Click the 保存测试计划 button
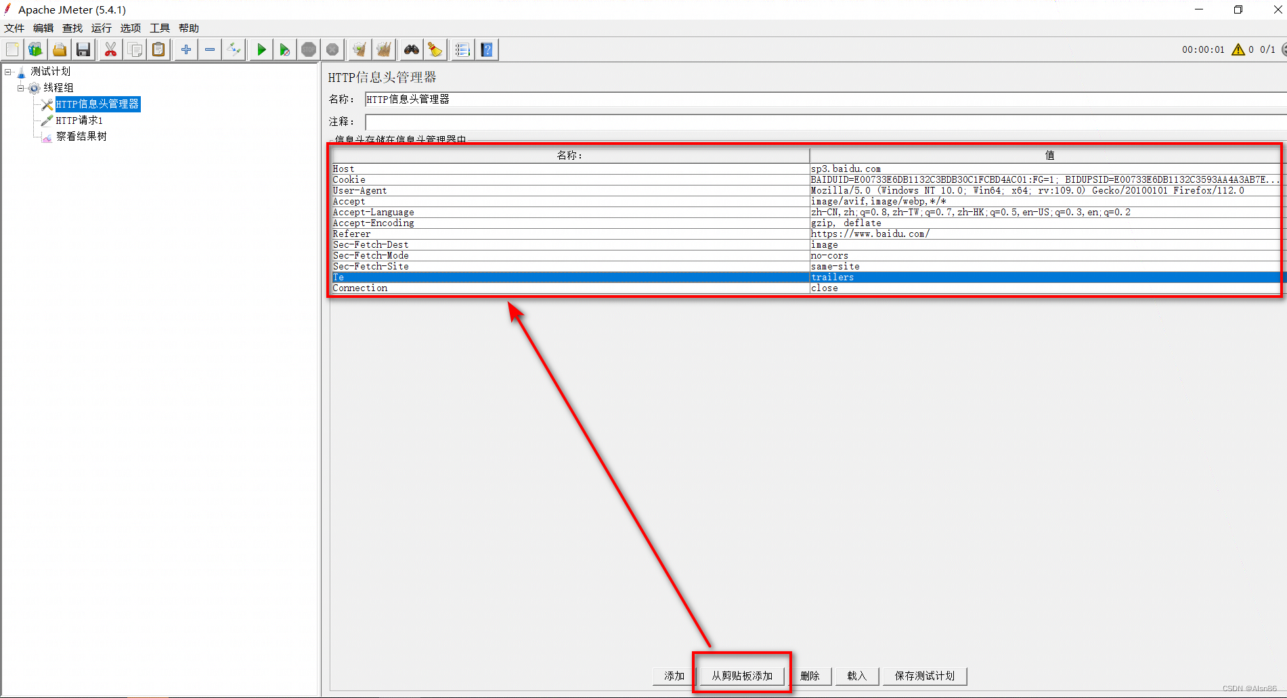Image resolution: width=1287 pixels, height=698 pixels. (x=924, y=676)
